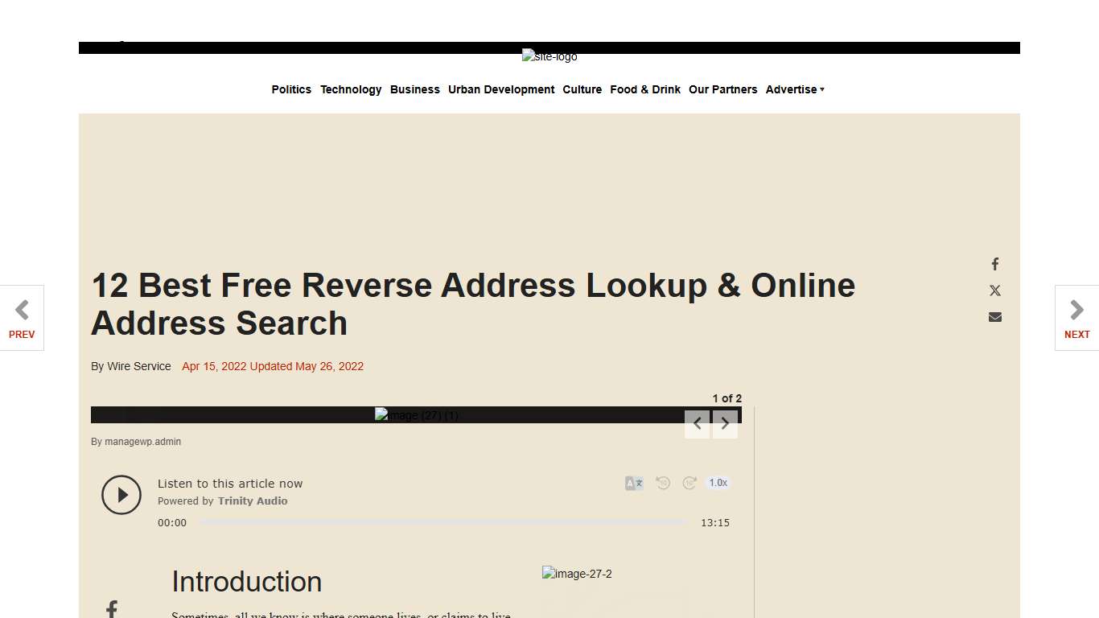Image resolution: width=1099 pixels, height=618 pixels.
Task: Open the Wire Service author link
Action: pos(138,366)
